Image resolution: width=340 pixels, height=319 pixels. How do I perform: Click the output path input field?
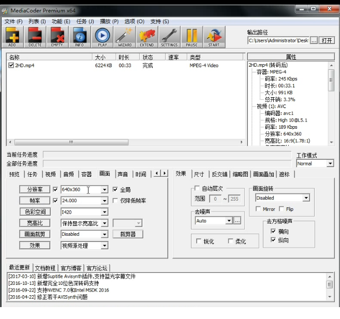(x=278, y=40)
